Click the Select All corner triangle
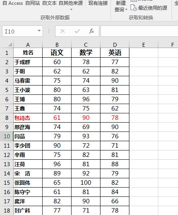This screenshot has height=215, width=178. [x=10, y=44]
